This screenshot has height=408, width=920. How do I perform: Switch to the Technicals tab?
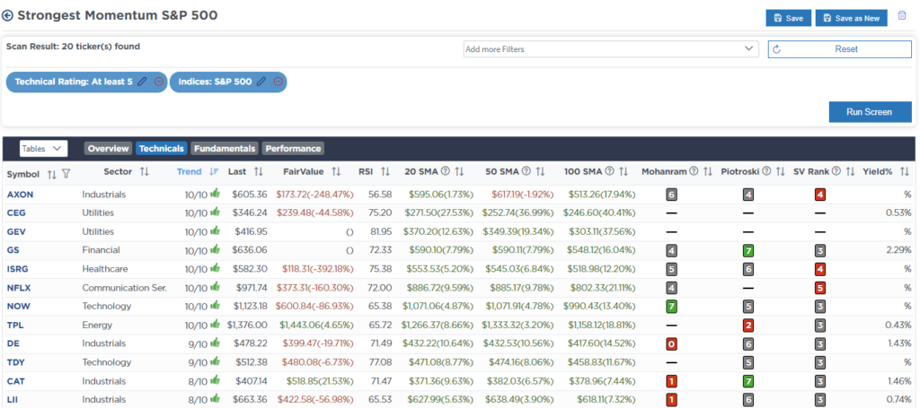[x=162, y=149]
